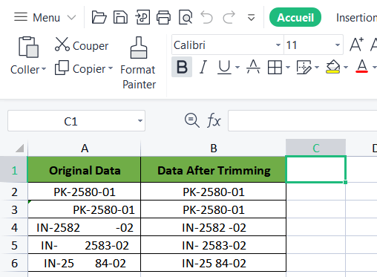Click the Save floppy disk icon
Viewport: 377px width, 277px height.
[120, 17]
